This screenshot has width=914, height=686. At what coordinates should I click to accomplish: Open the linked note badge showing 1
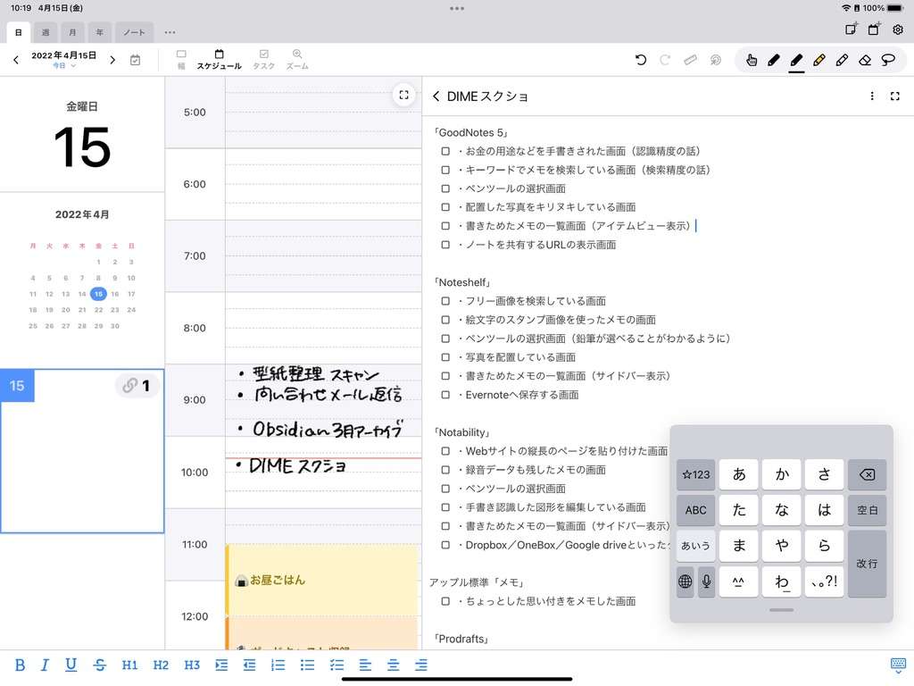tap(137, 386)
